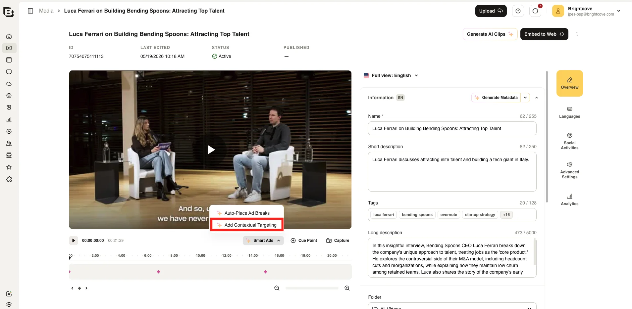Open the star icon in sidebar
Image resolution: width=632 pixels, height=309 pixels.
point(9,167)
